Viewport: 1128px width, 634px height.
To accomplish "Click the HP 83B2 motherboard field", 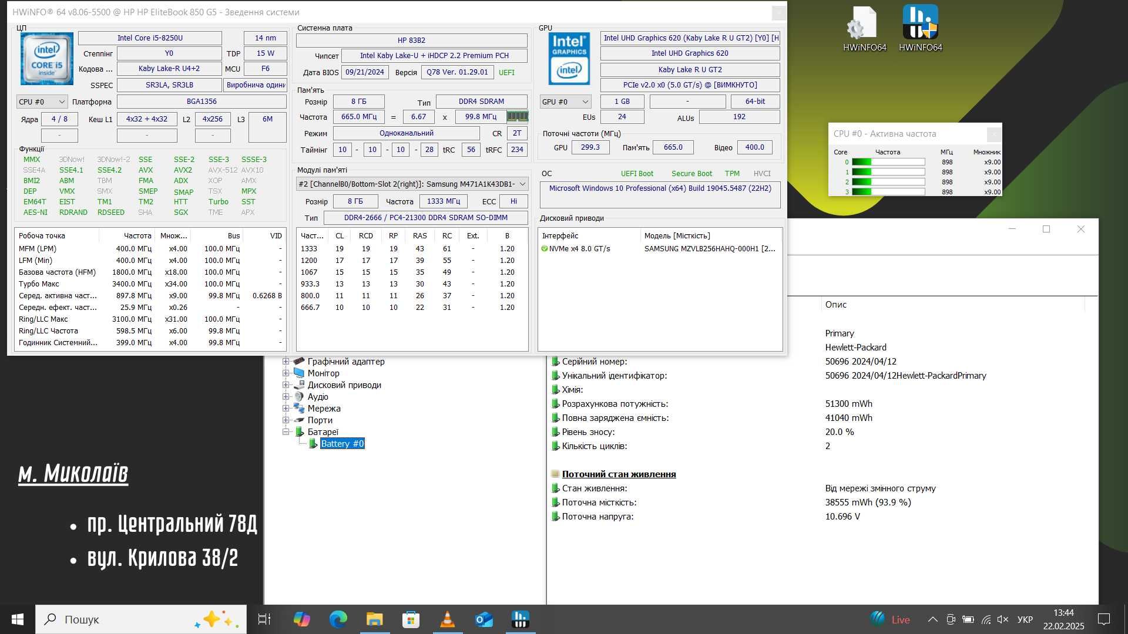I will pos(411,41).
